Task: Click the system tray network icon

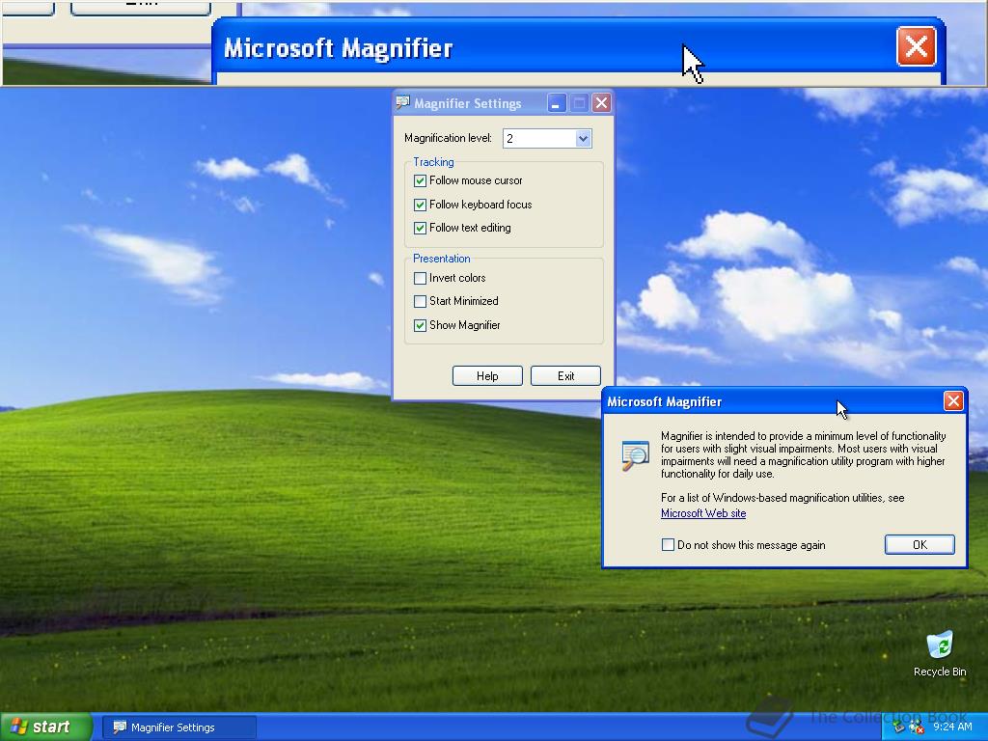Action: pos(899,727)
